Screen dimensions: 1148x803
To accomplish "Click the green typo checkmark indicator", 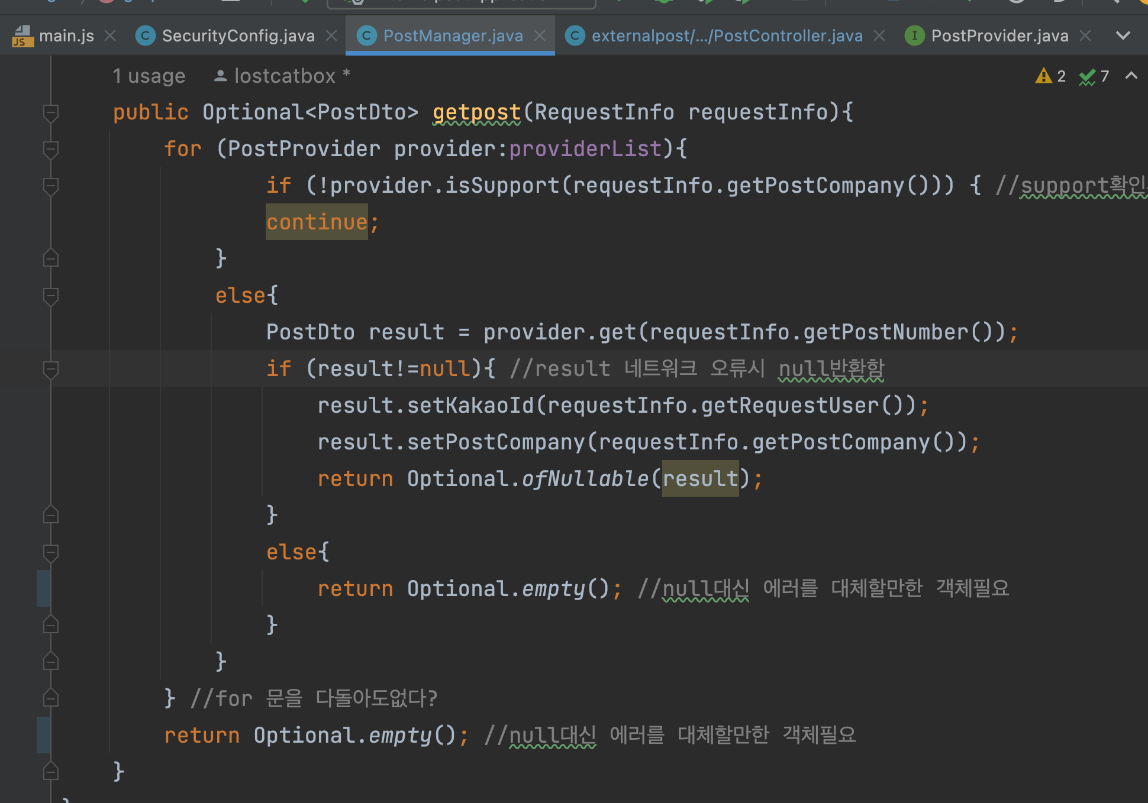I will (1087, 77).
